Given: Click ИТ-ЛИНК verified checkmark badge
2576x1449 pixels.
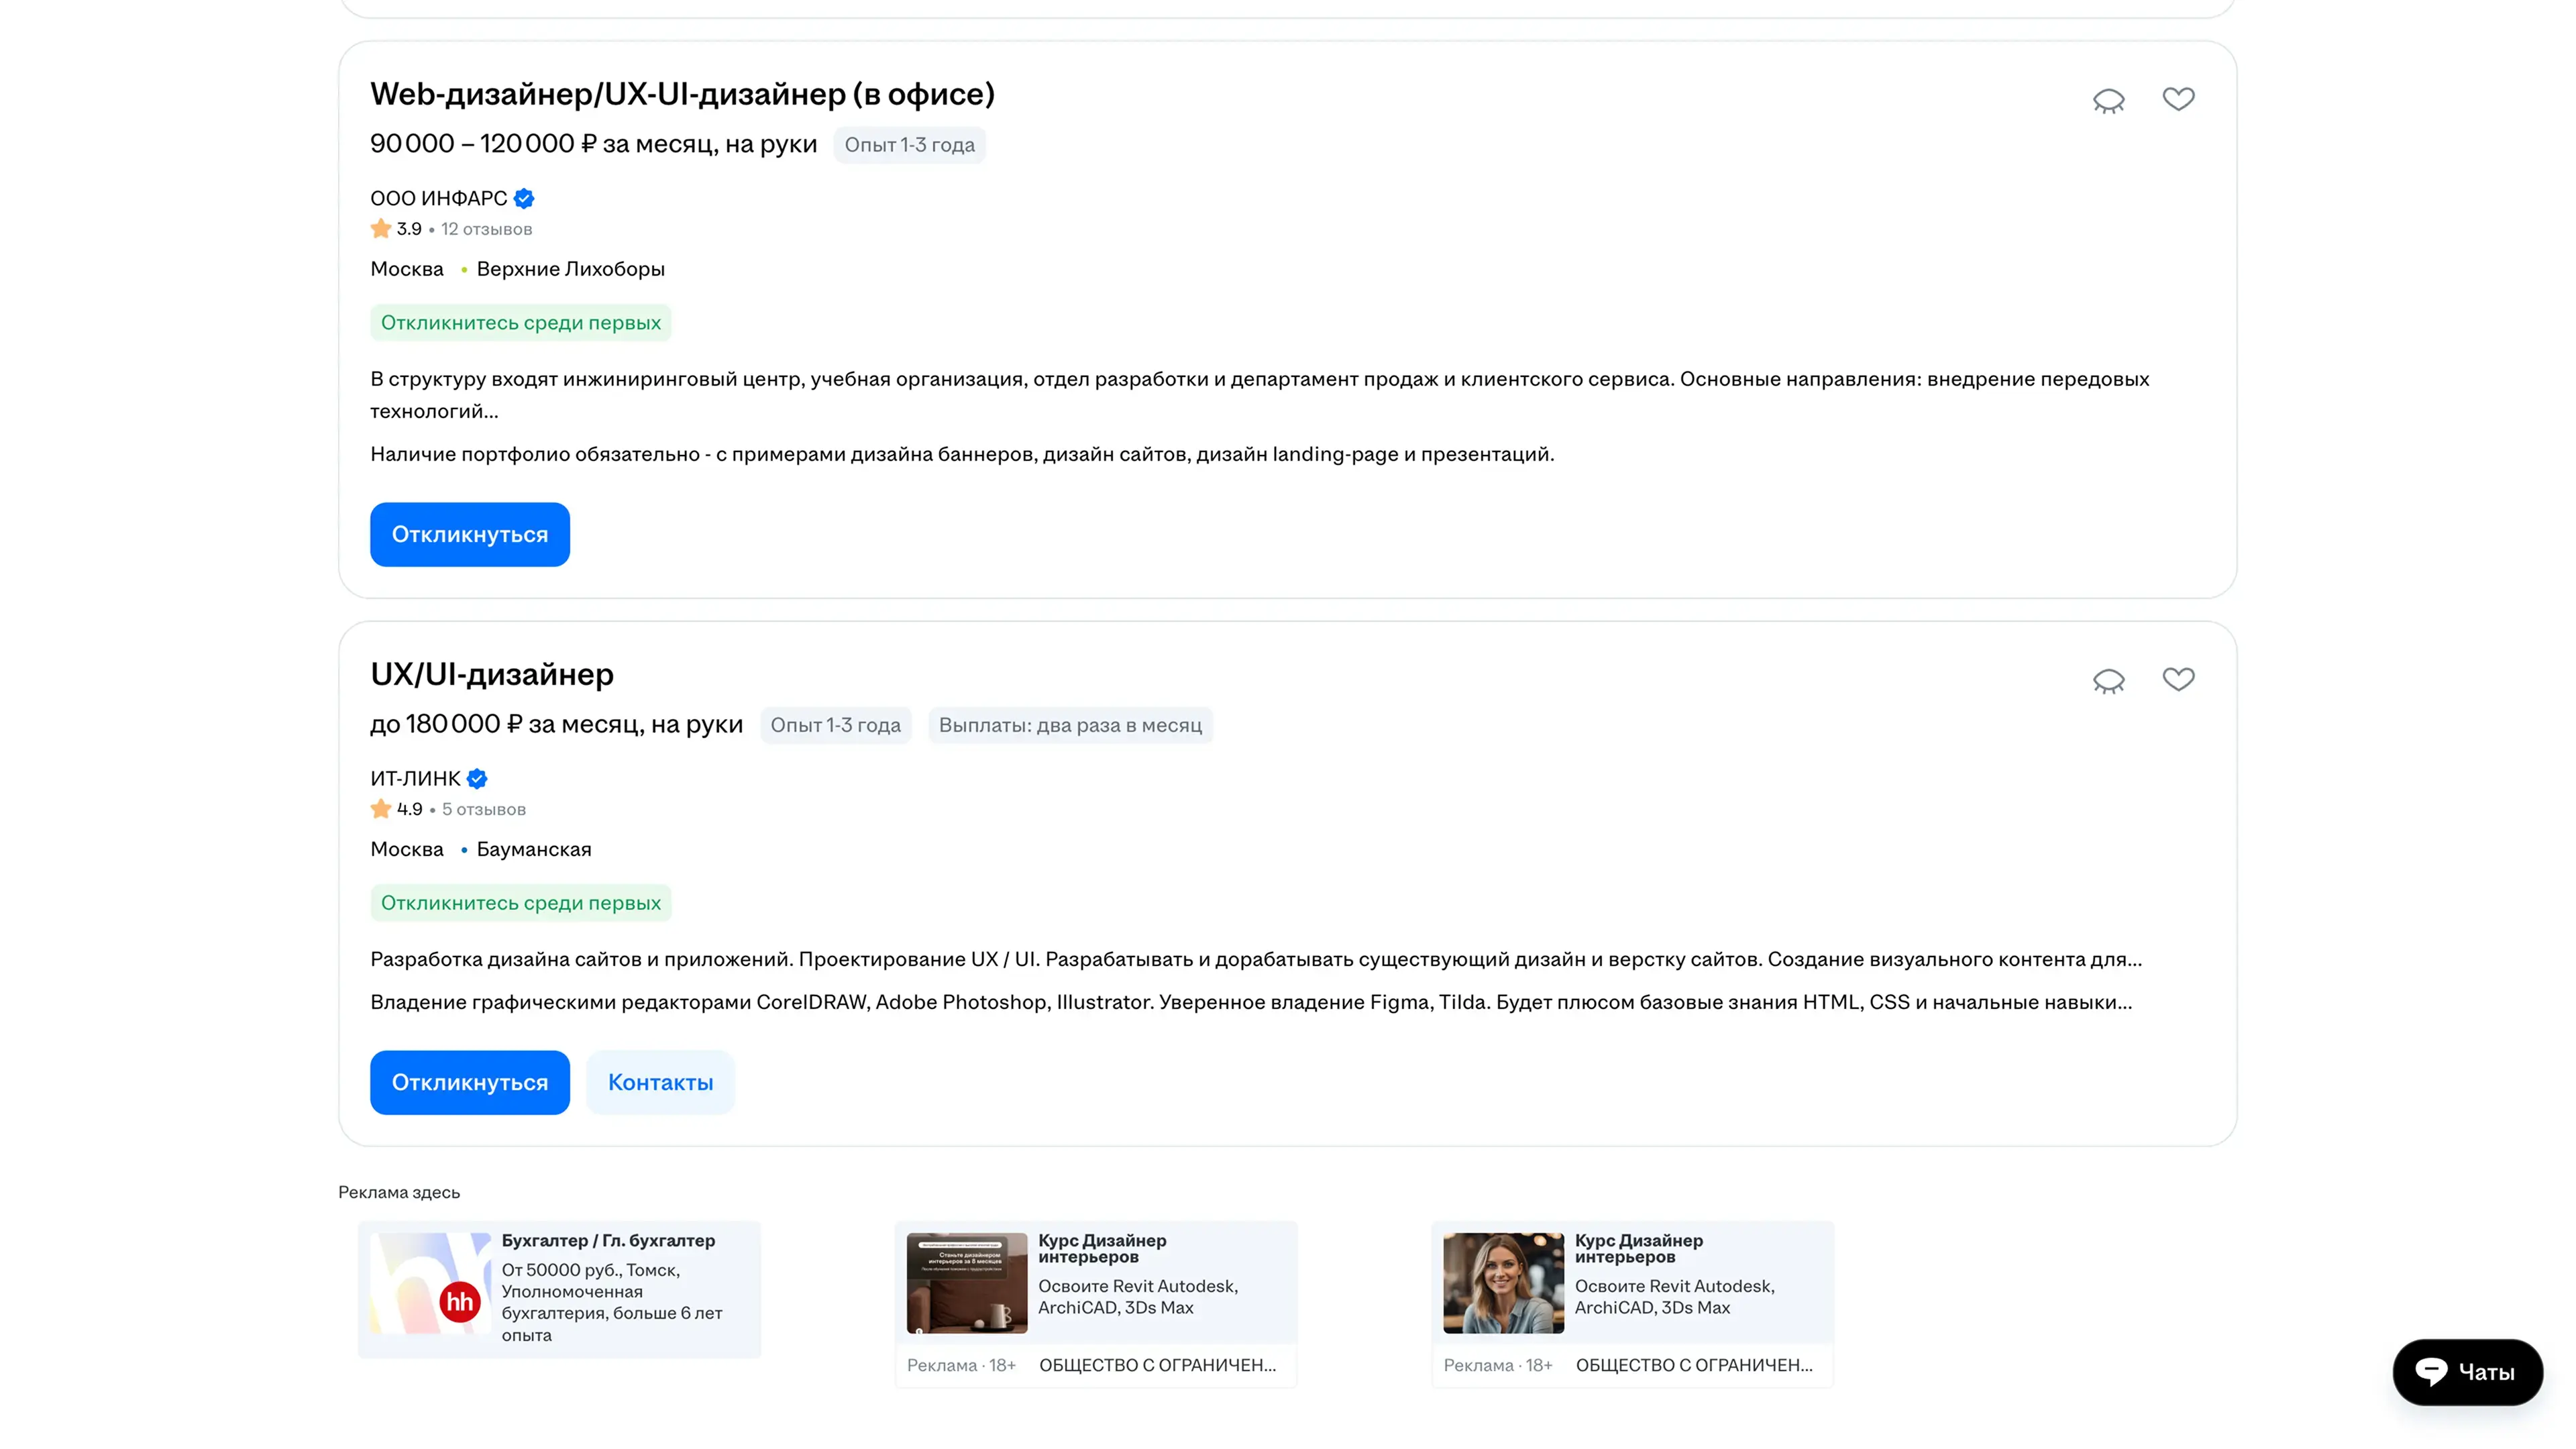Looking at the screenshot, I should 477,778.
